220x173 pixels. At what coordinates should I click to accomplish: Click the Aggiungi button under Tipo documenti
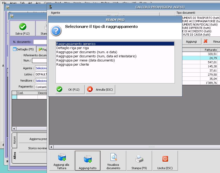(x=191, y=42)
